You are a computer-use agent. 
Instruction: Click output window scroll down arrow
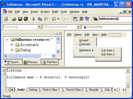(x=128, y=86)
